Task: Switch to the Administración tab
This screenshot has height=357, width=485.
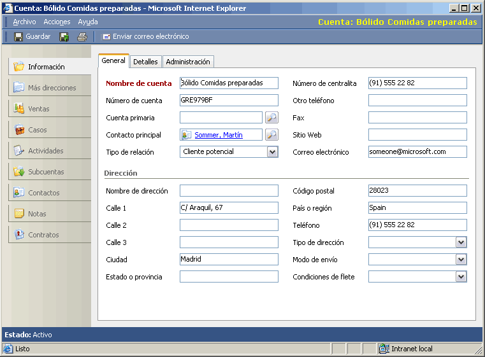Action: (188, 62)
